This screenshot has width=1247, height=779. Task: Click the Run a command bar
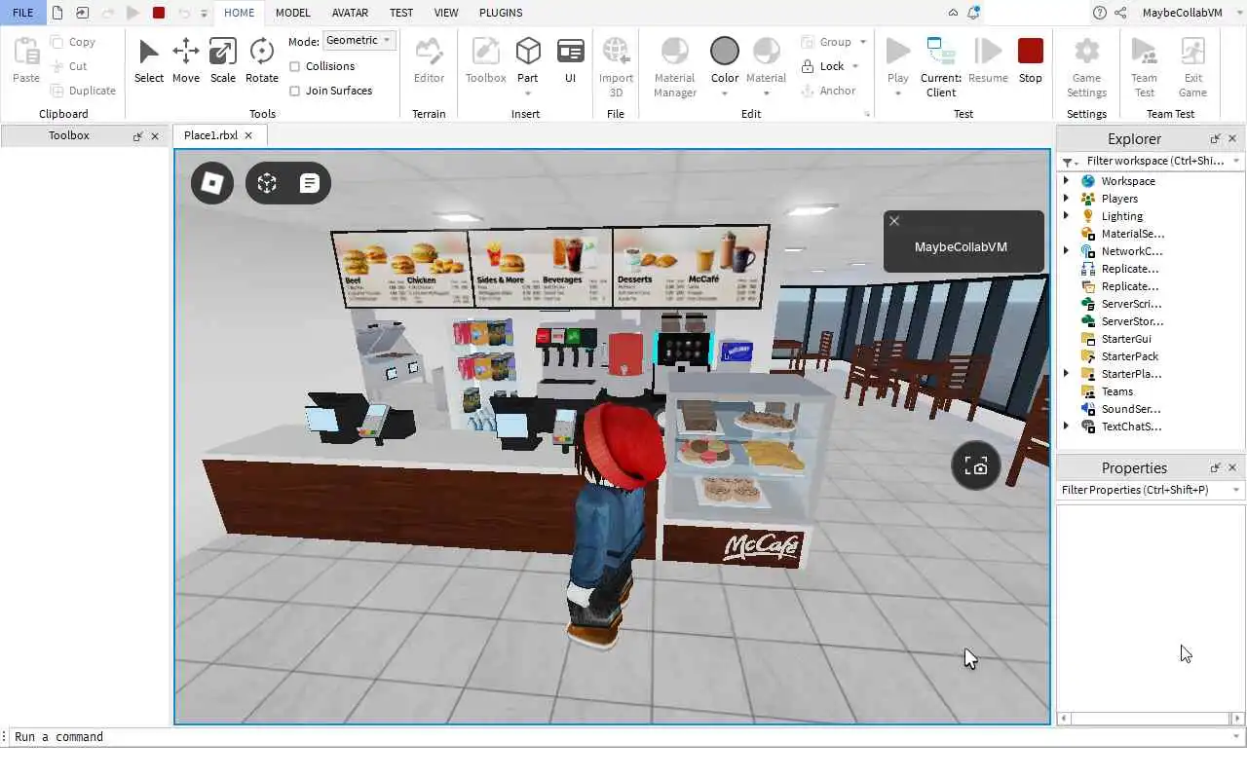coord(622,737)
